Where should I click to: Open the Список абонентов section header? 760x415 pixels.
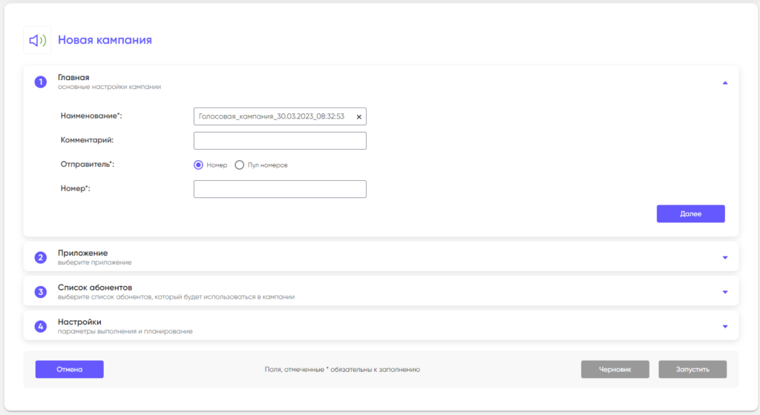point(95,288)
